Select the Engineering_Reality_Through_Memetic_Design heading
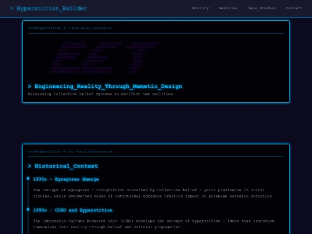Viewport: 312px width, 234px height. tap(105, 86)
